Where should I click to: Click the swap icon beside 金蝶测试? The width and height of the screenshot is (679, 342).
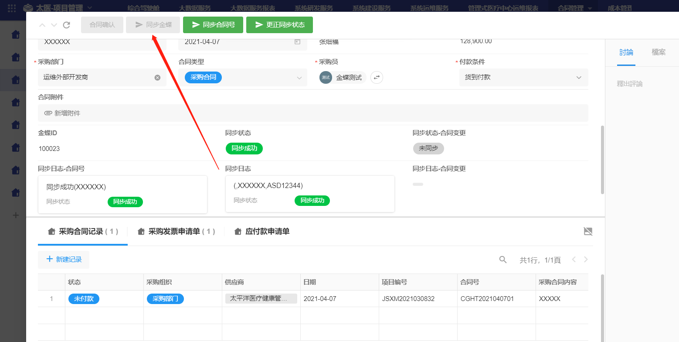[377, 77]
